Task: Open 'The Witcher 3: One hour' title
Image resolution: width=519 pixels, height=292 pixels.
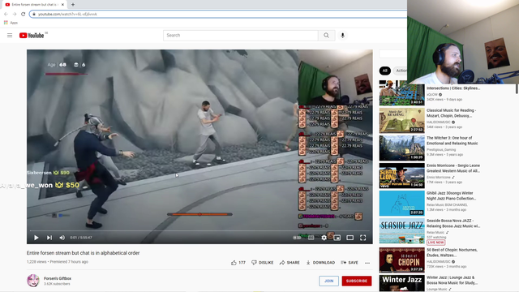Action: point(453,140)
